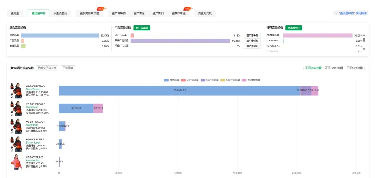
Task: Click the PinkMedium variant link
Action: coord(33,160)
